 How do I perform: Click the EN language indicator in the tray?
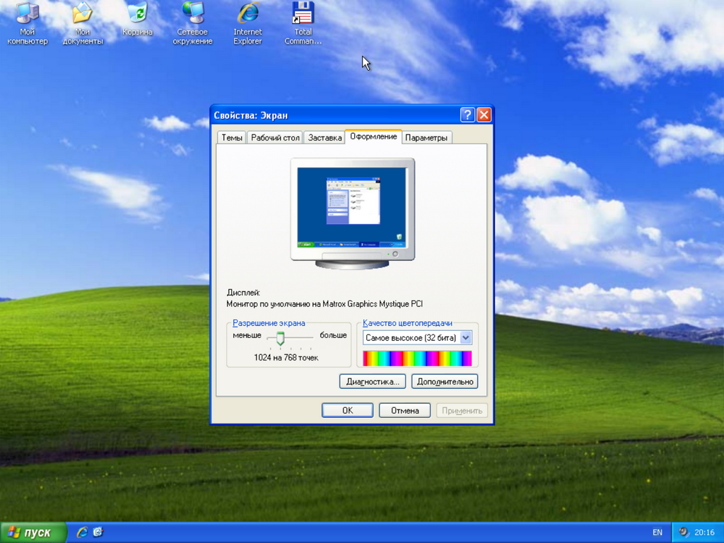pos(657,532)
